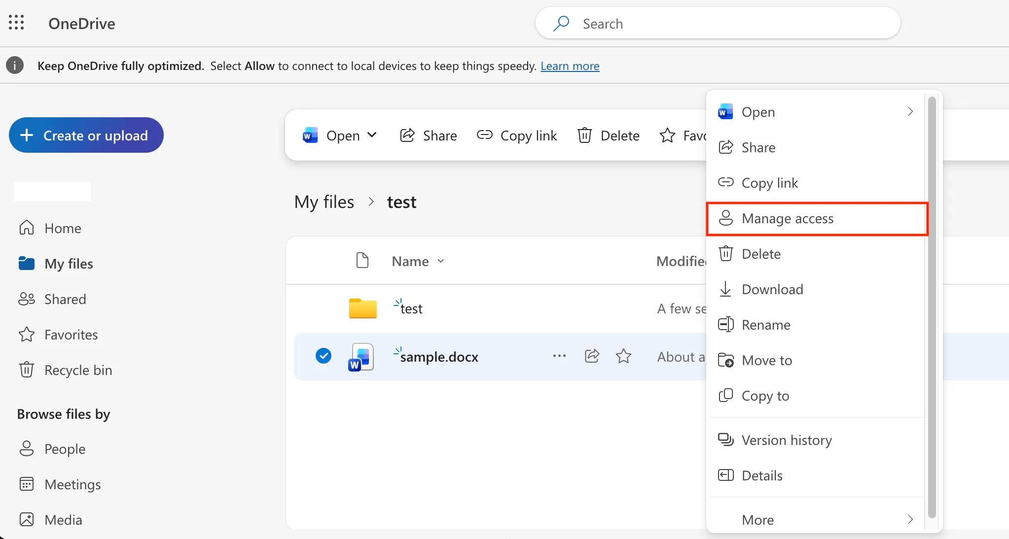Screen dimensions: 1009x539
Task: Open the app launcher grid
Action: coord(16,23)
